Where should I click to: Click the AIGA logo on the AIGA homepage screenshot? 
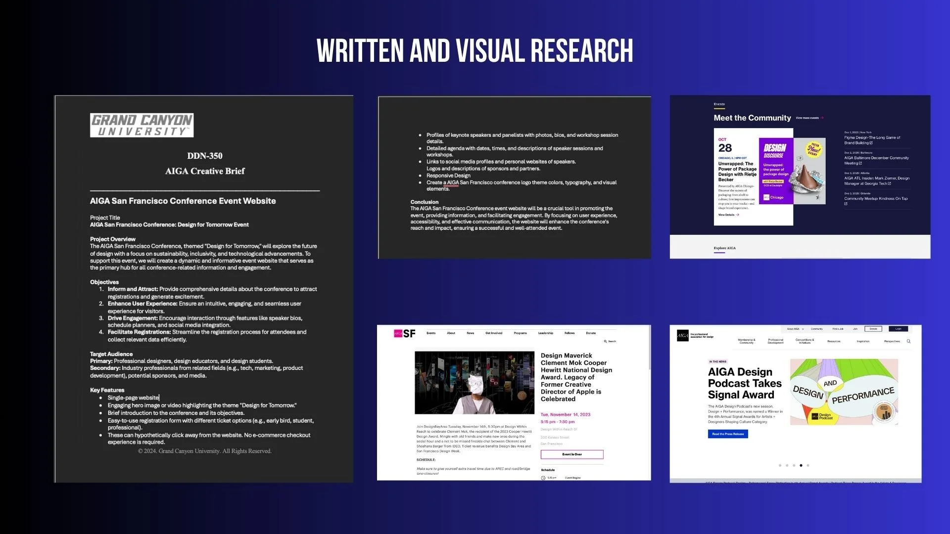click(x=683, y=335)
